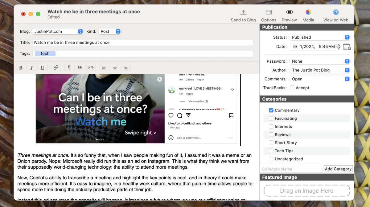Toggle bold formatting in the editor toolbar

21,68
